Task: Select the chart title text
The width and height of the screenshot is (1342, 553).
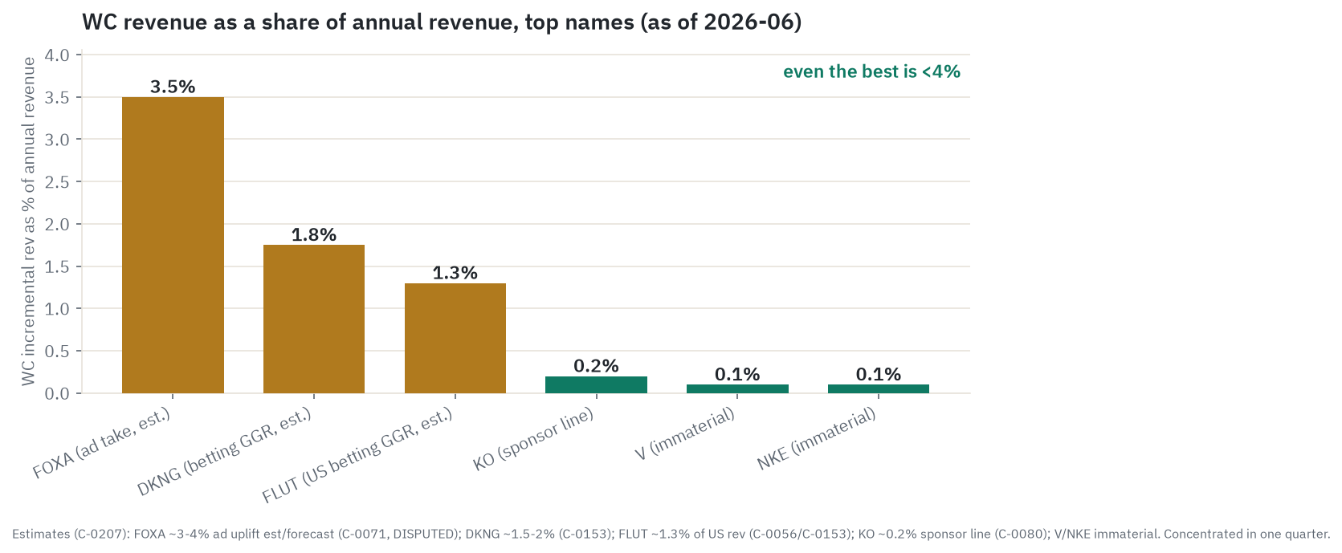Action: click(x=442, y=22)
